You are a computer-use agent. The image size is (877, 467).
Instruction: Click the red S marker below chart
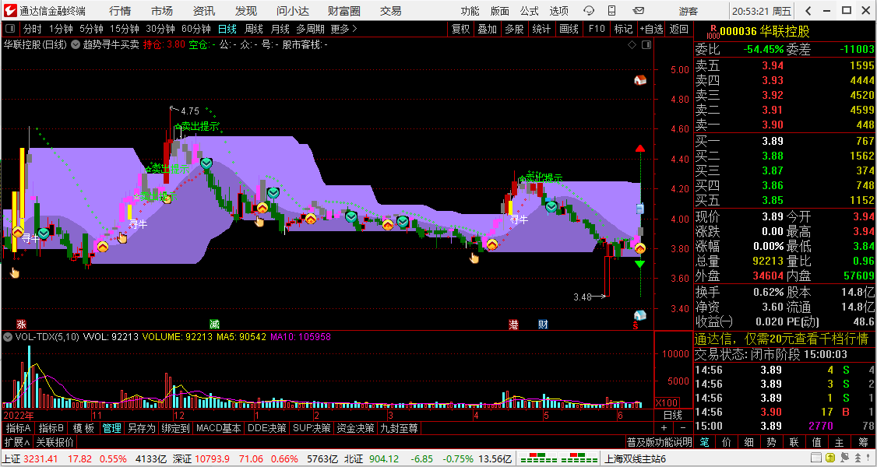[x=636, y=325]
